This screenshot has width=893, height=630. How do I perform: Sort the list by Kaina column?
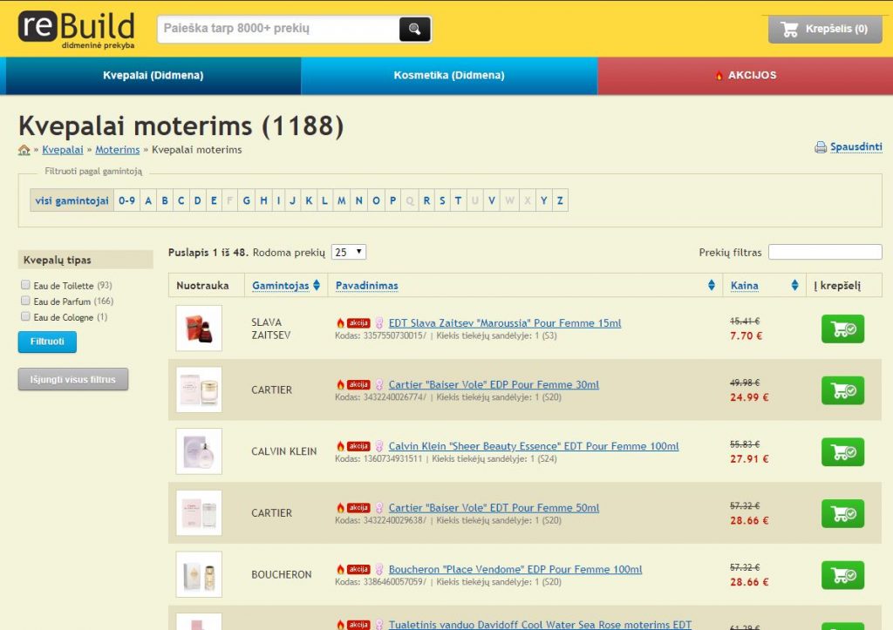[x=794, y=286]
